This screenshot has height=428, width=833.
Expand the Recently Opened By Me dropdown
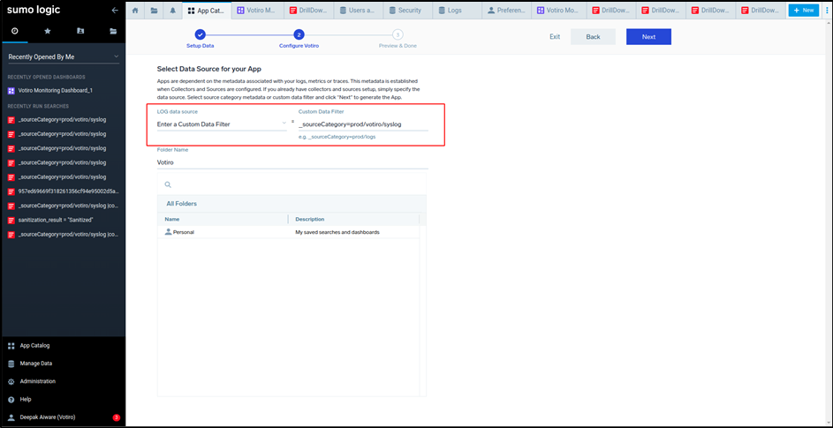[x=64, y=56]
